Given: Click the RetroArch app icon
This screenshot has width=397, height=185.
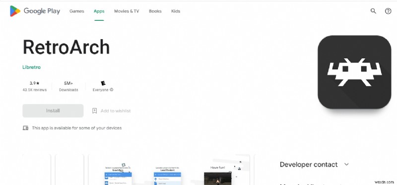Looking at the screenshot, I should (x=354, y=72).
